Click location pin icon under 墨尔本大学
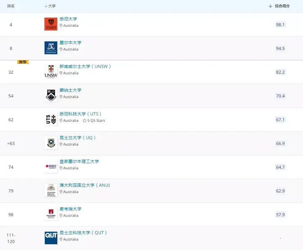The height and width of the screenshot is (250, 303). tap(61, 49)
